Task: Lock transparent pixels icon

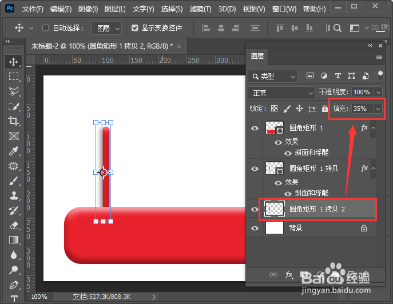Action: point(275,109)
